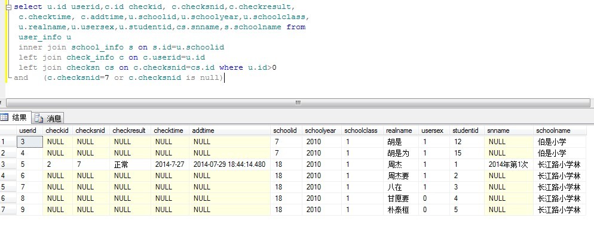The height and width of the screenshot is (227, 594).
Task: Collapse the SQL query outline block
Action: point(8,7)
